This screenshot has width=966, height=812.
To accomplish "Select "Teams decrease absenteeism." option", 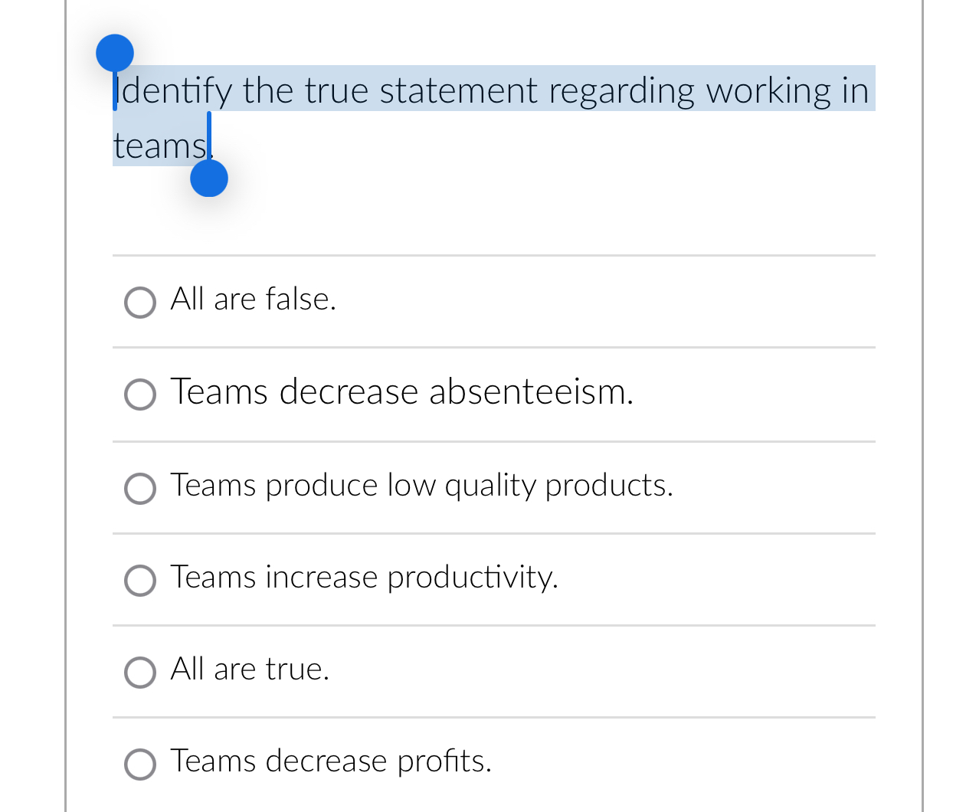I will pos(140,395).
